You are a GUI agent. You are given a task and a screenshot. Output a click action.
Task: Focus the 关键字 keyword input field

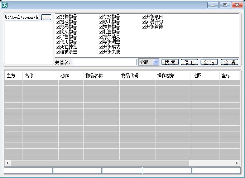[104, 62]
